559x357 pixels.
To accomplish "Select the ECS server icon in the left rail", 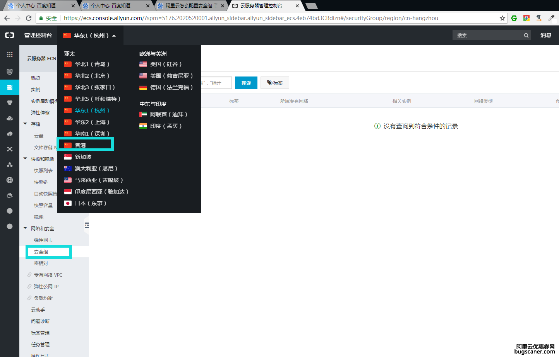I will [x=10, y=87].
